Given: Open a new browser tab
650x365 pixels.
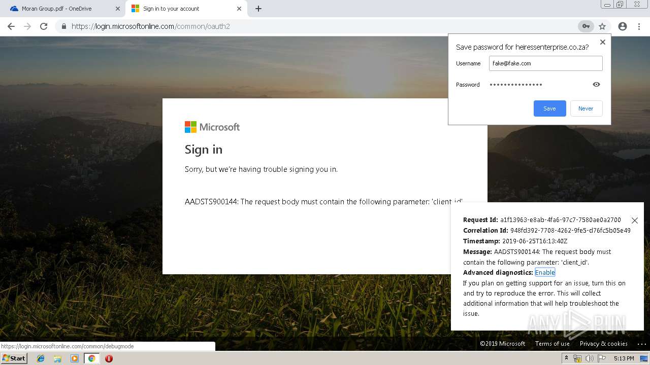Looking at the screenshot, I should 258,9.
